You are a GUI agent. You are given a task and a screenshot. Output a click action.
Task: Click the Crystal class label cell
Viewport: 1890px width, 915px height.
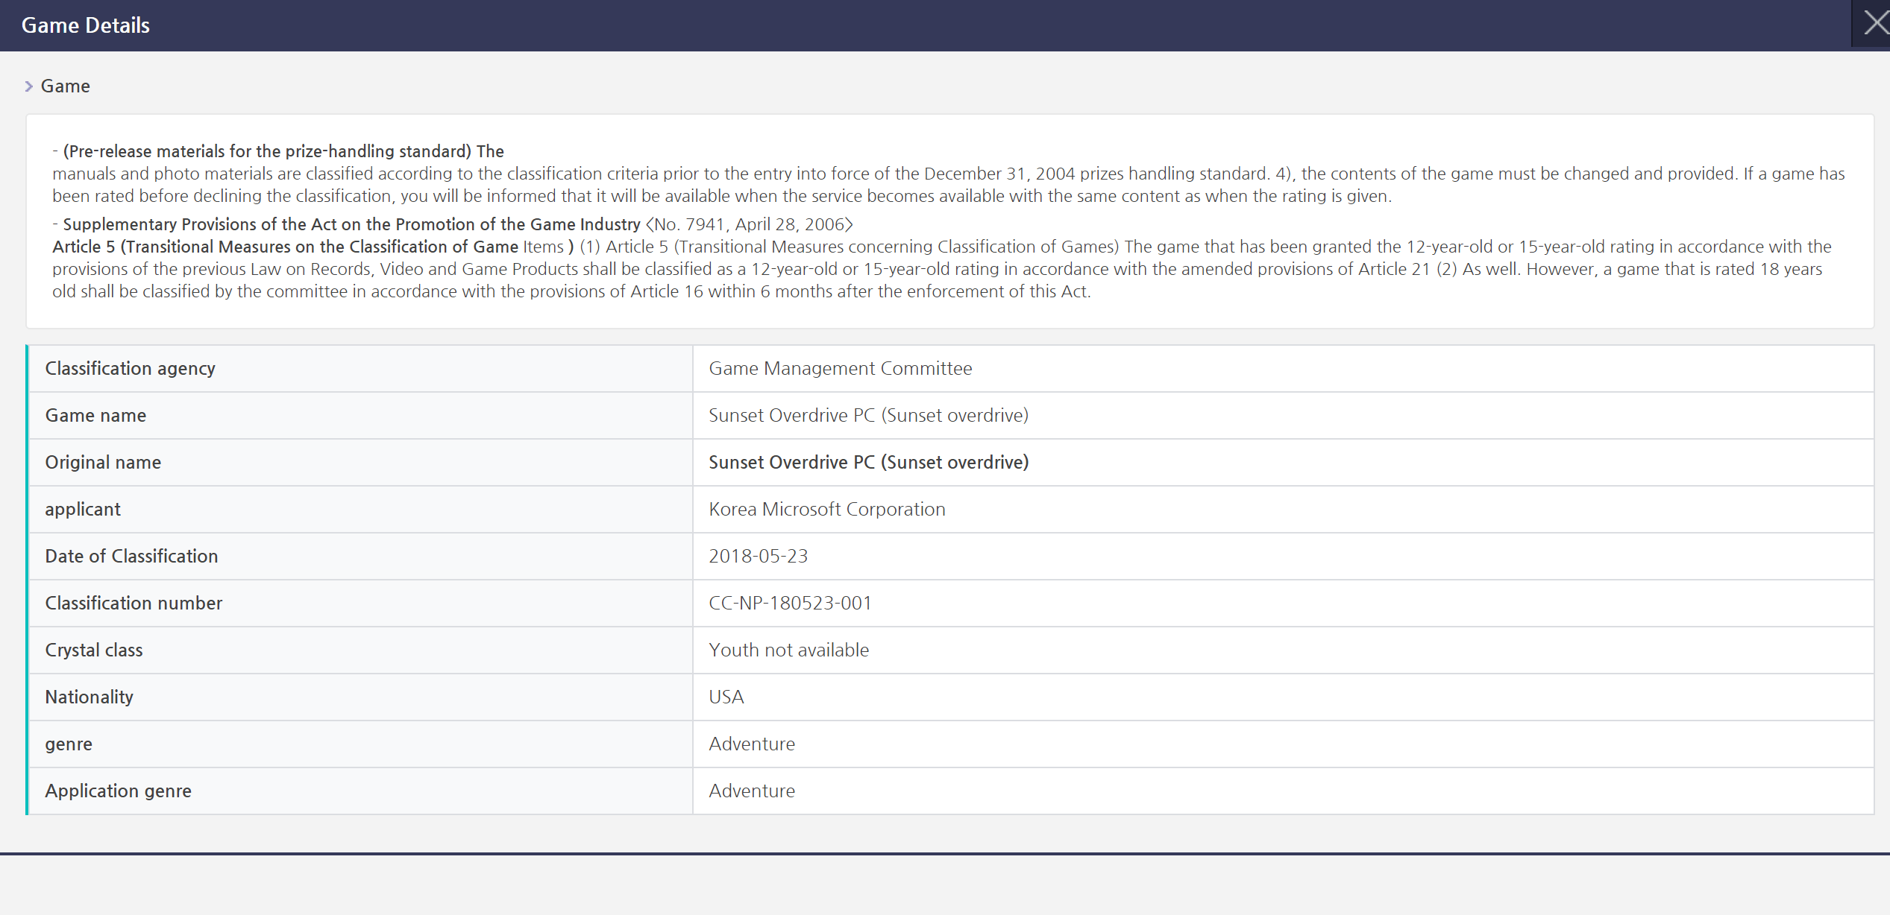(94, 650)
